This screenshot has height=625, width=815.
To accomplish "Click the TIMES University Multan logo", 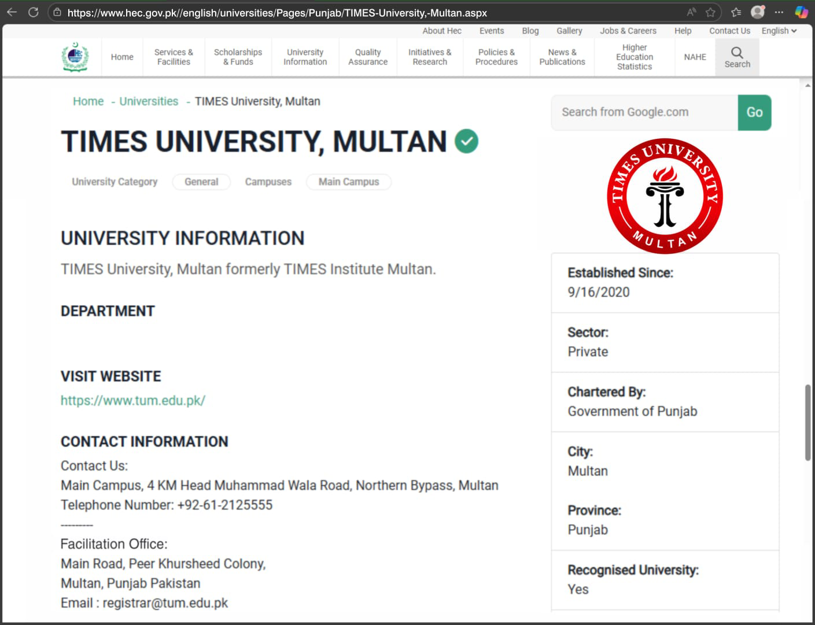I will (x=665, y=195).
